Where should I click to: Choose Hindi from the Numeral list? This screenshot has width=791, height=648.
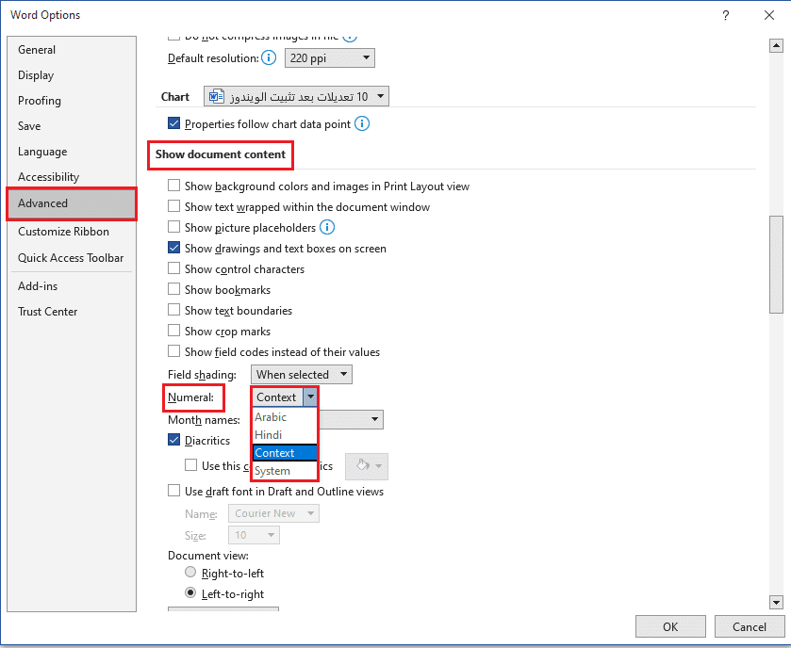click(269, 435)
